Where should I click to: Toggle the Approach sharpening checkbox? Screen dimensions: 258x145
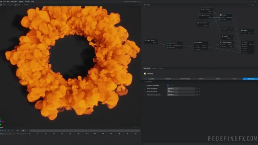click(x=168, y=85)
